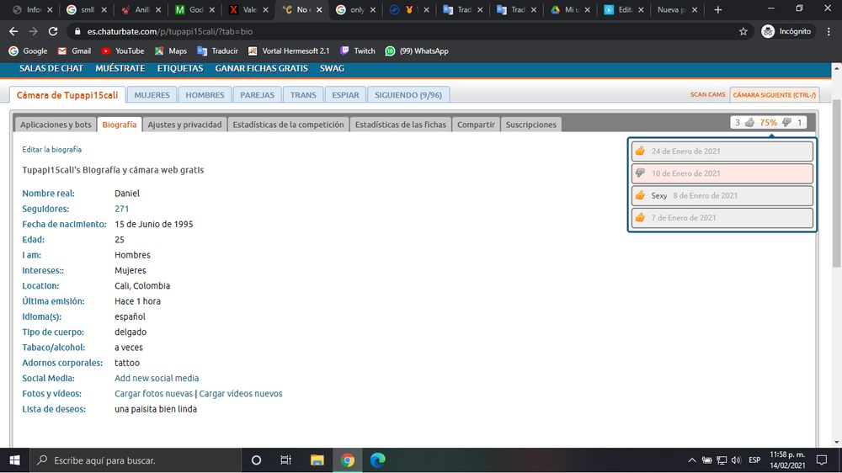Open the Twitch bookmark icon
Viewport: 842px width, 473px height.
[344, 51]
